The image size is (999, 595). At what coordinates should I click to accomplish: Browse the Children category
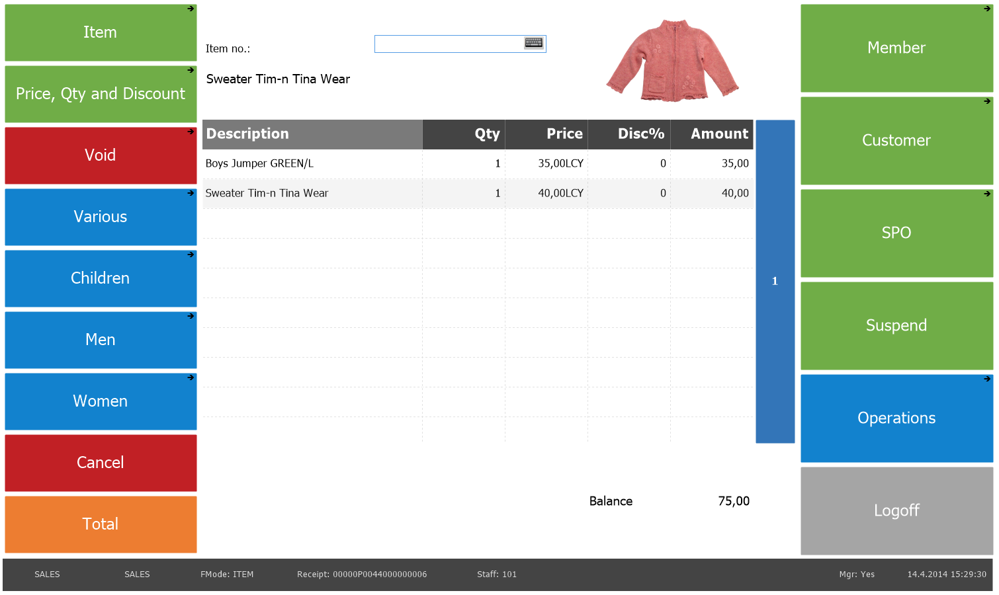click(x=101, y=278)
